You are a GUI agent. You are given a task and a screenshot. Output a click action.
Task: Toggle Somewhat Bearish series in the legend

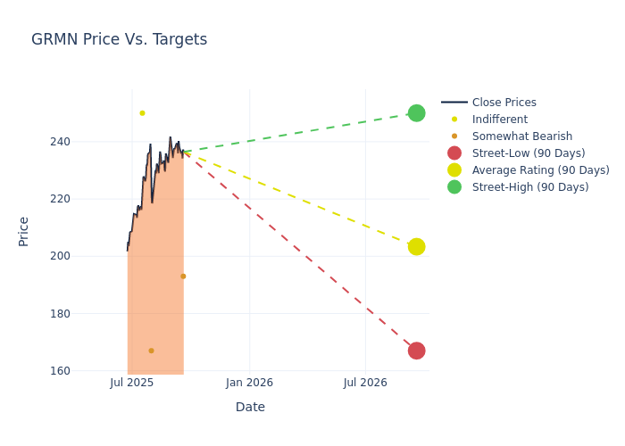click(x=521, y=136)
